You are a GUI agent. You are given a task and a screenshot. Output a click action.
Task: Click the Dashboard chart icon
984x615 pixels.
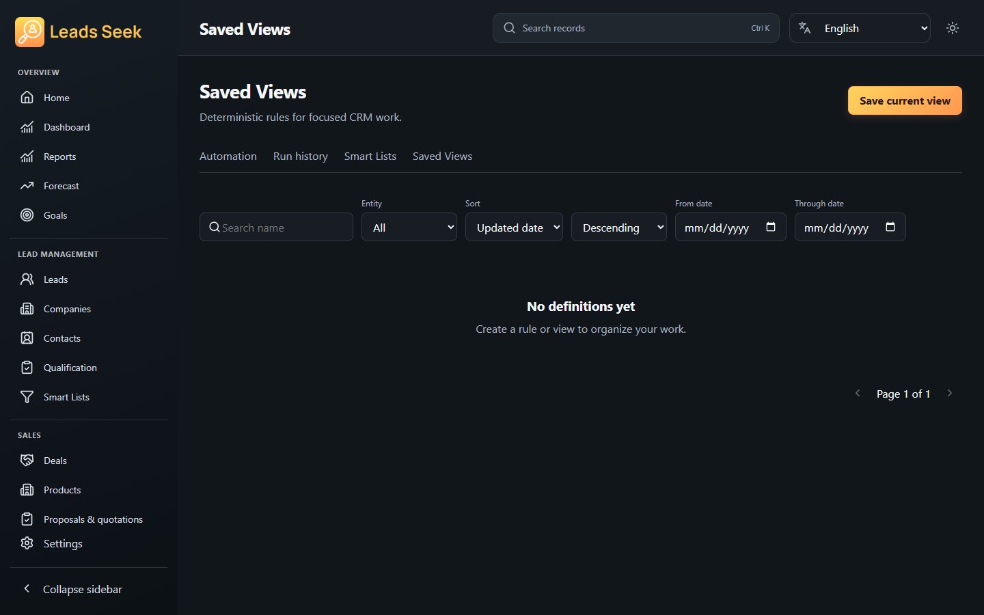27,127
